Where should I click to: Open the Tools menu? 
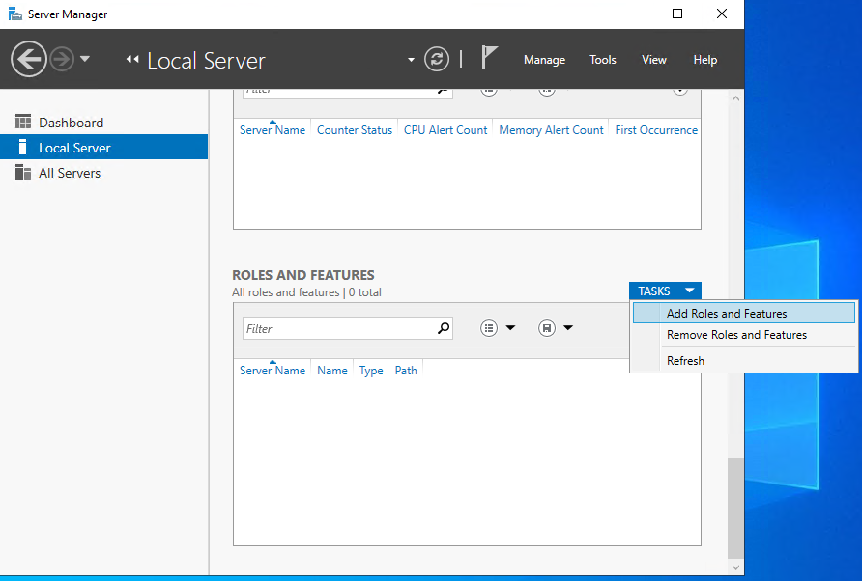(603, 60)
